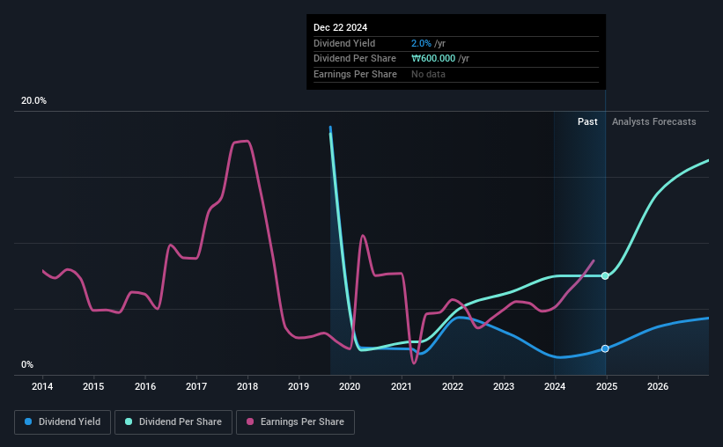
Task: Click the ₩600.000 /yr tooltip value
Action: click(x=440, y=59)
